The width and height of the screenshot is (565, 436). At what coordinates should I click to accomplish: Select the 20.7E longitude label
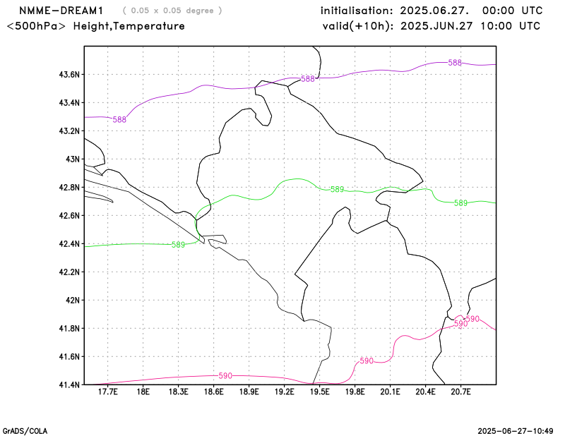click(461, 392)
